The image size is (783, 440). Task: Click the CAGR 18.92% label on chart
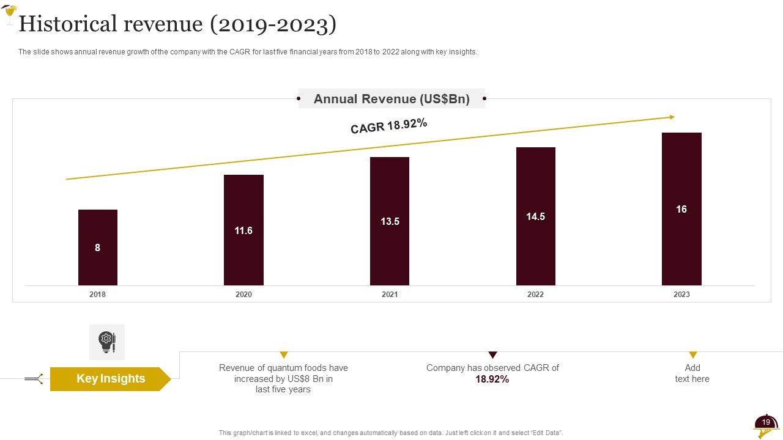point(389,126)
